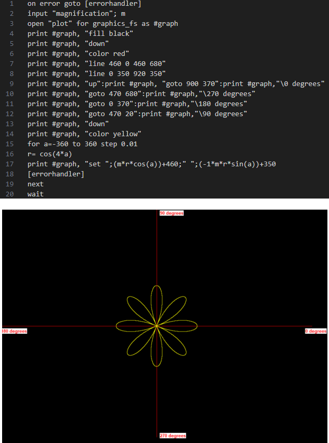Click line number 1 in the gutter
The width and height of the screenshot is (329, 443).
click(x=11, y=4)
